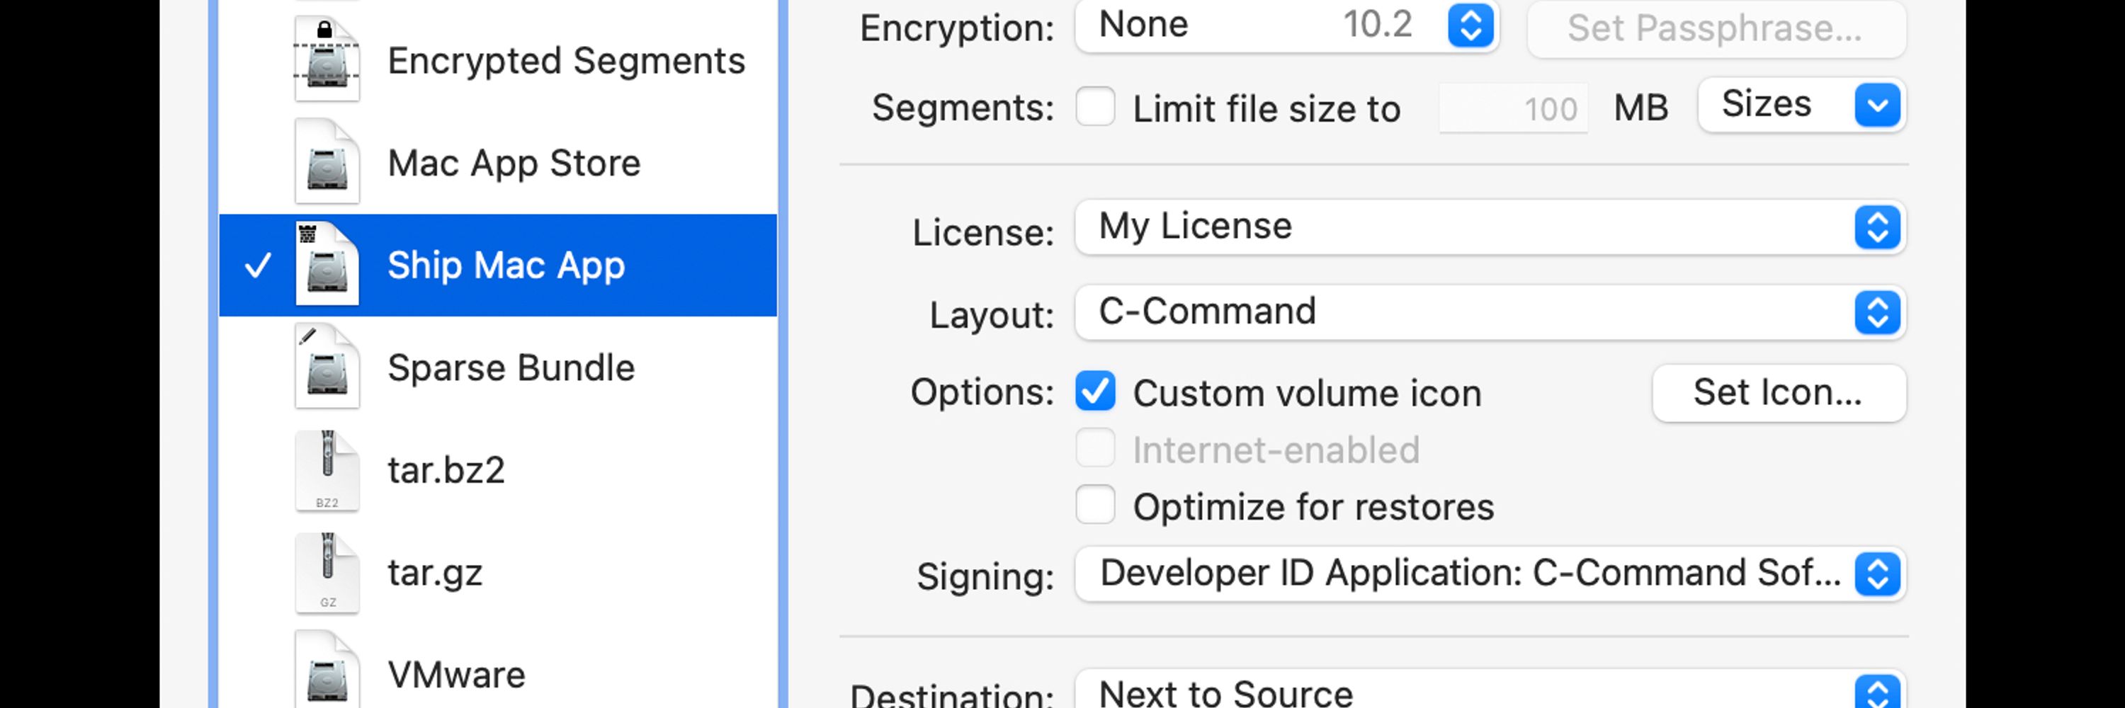The height and width of the screenshot is (708, 2125).
Task: Click the tar.bz2 archive icon
Action: point(327,470)
